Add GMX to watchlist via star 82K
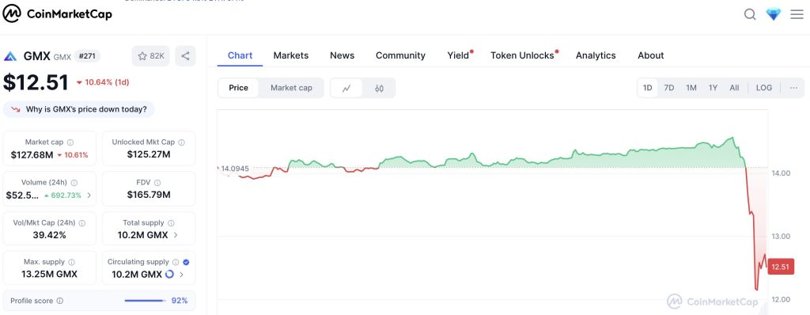810x315 pixels. click(x=151, y=56)
